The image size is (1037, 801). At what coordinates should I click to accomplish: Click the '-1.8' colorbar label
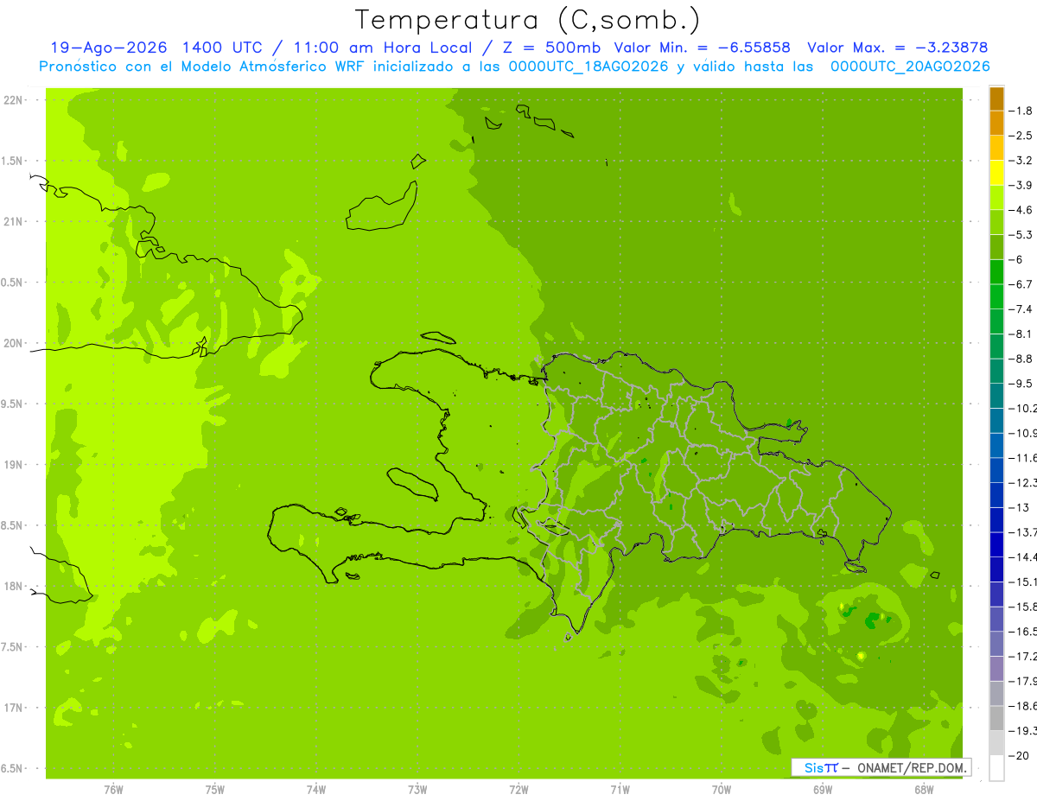click(1022, 111)
